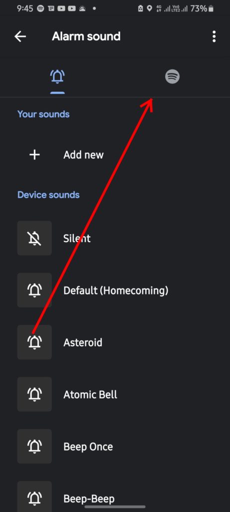Image resolution: width=230 pixels, height=512 pixels.
Task: Tap the Beep-Beep bell icon
Action: click(34, 496)
